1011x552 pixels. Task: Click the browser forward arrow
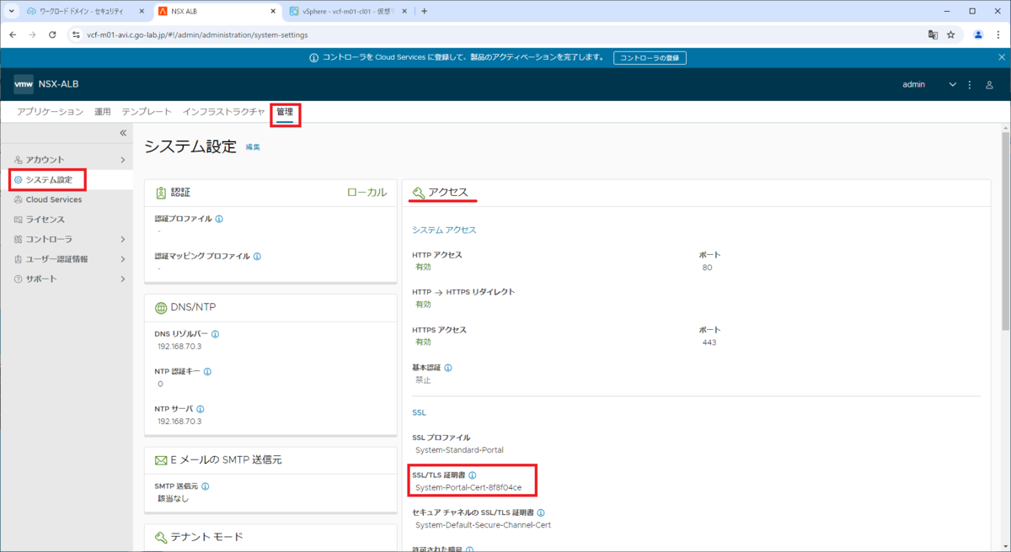point(32,34)
